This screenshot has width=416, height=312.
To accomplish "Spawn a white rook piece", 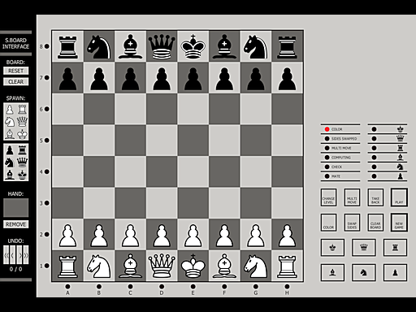I will tap(22, 110).
